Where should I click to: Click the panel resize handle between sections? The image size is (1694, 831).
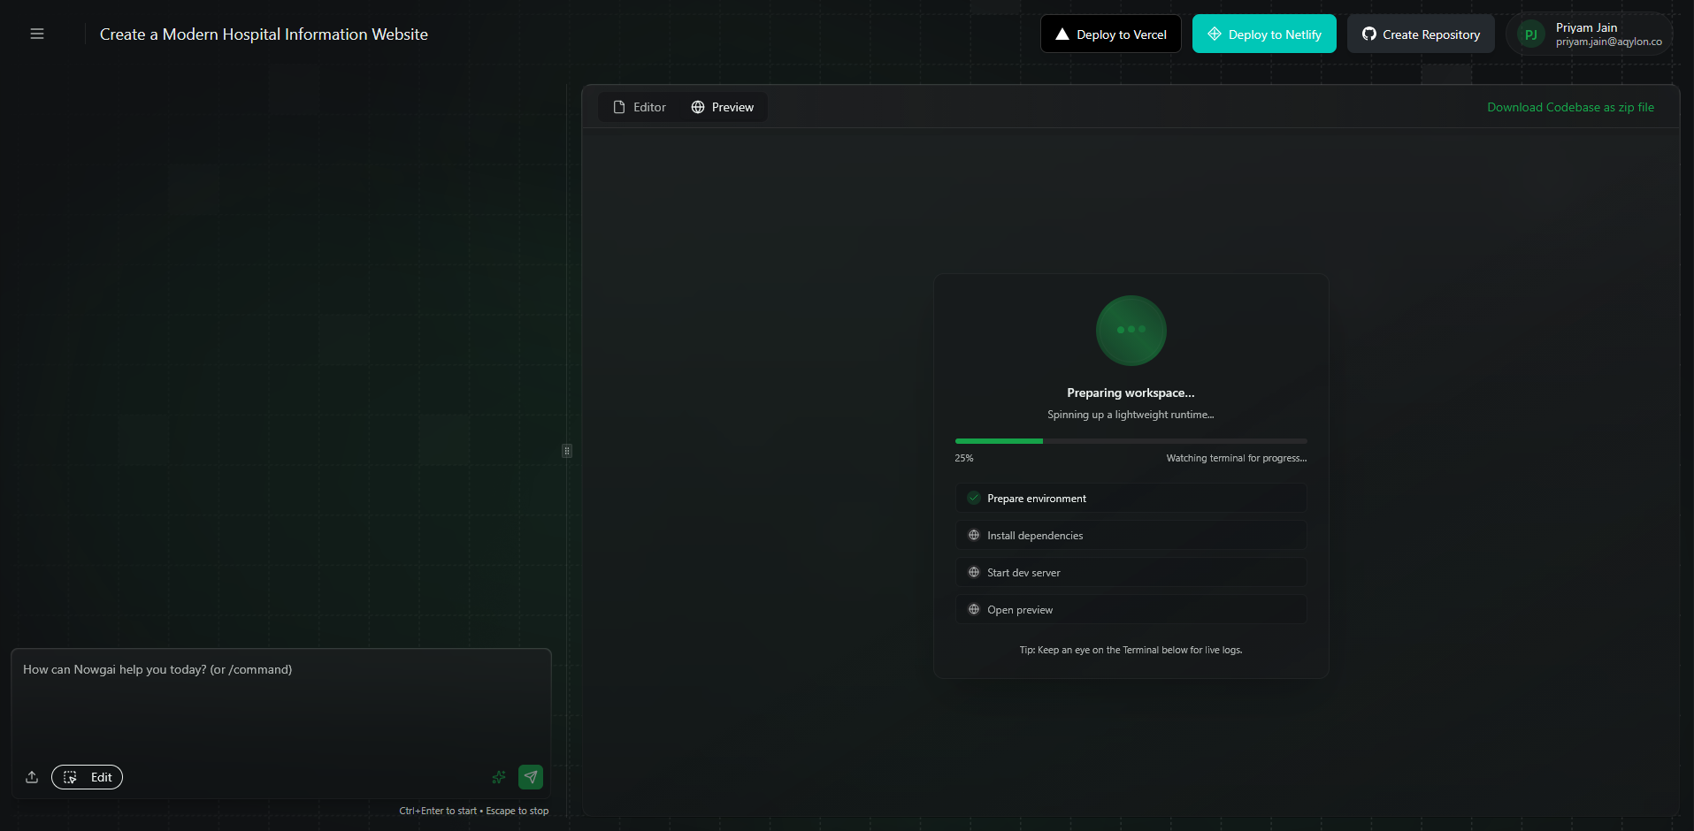[567, 451]
